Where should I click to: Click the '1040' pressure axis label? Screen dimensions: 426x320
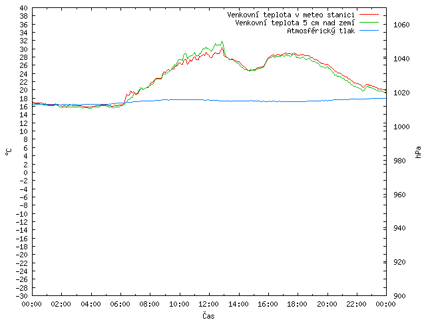point(401,59)
